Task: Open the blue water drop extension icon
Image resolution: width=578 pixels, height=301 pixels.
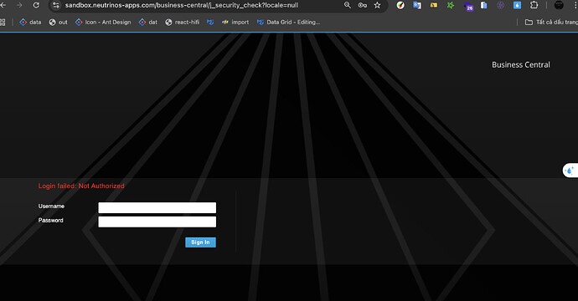Action: pos(517,5)
